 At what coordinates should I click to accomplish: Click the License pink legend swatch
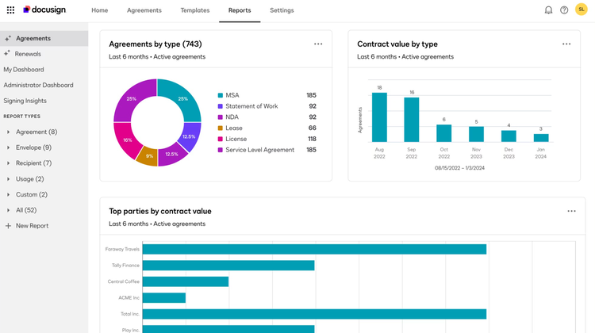(x=220, y=140)
